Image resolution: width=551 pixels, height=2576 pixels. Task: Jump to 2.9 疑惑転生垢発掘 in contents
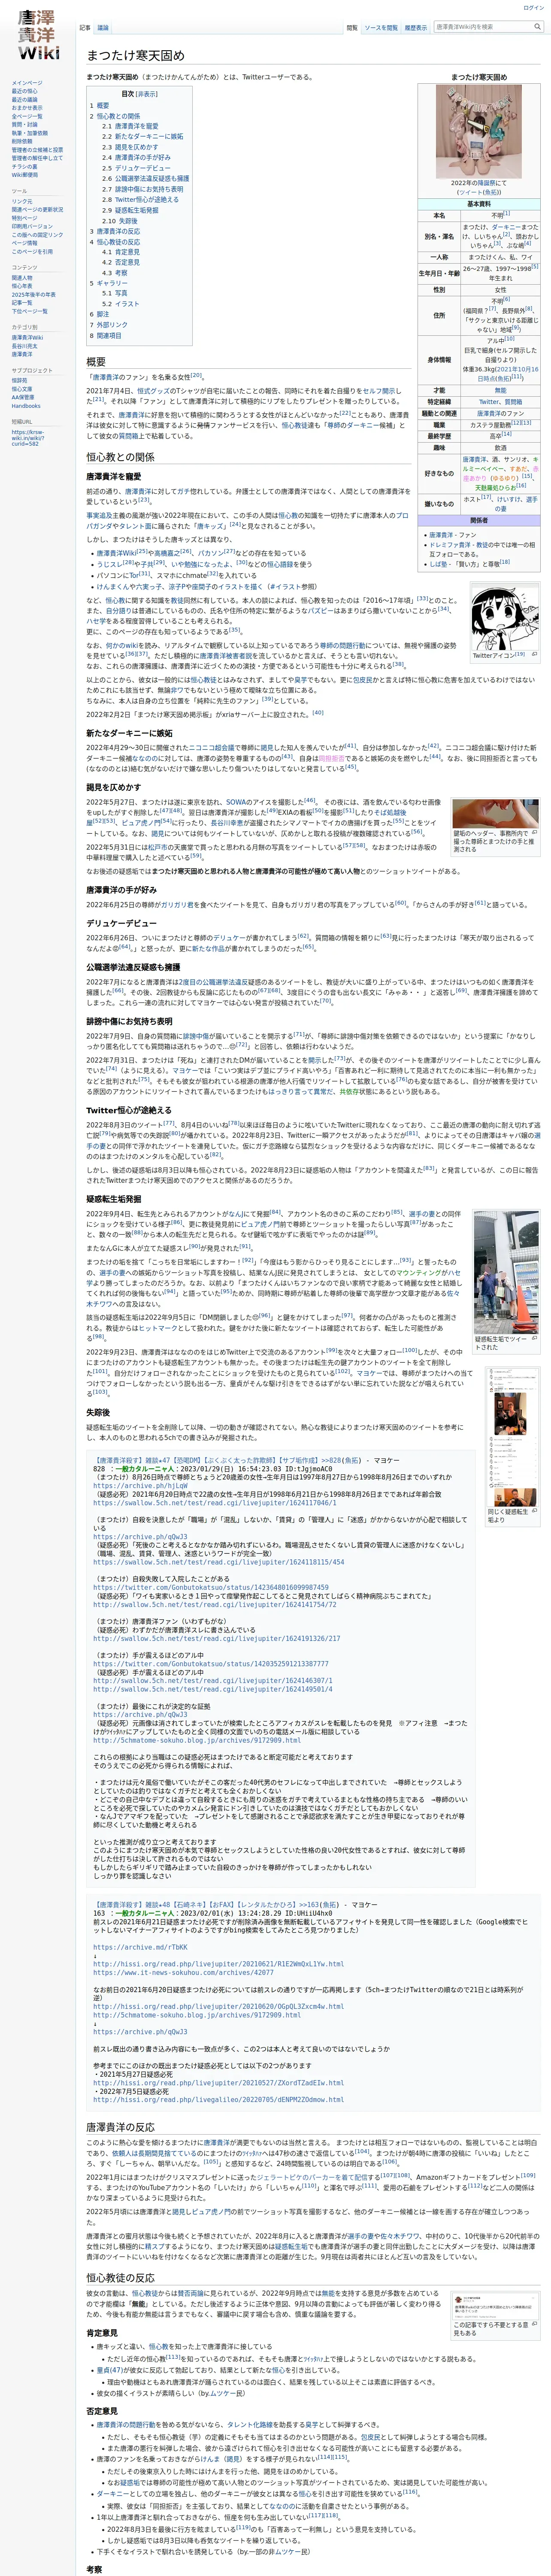[130, 210]
